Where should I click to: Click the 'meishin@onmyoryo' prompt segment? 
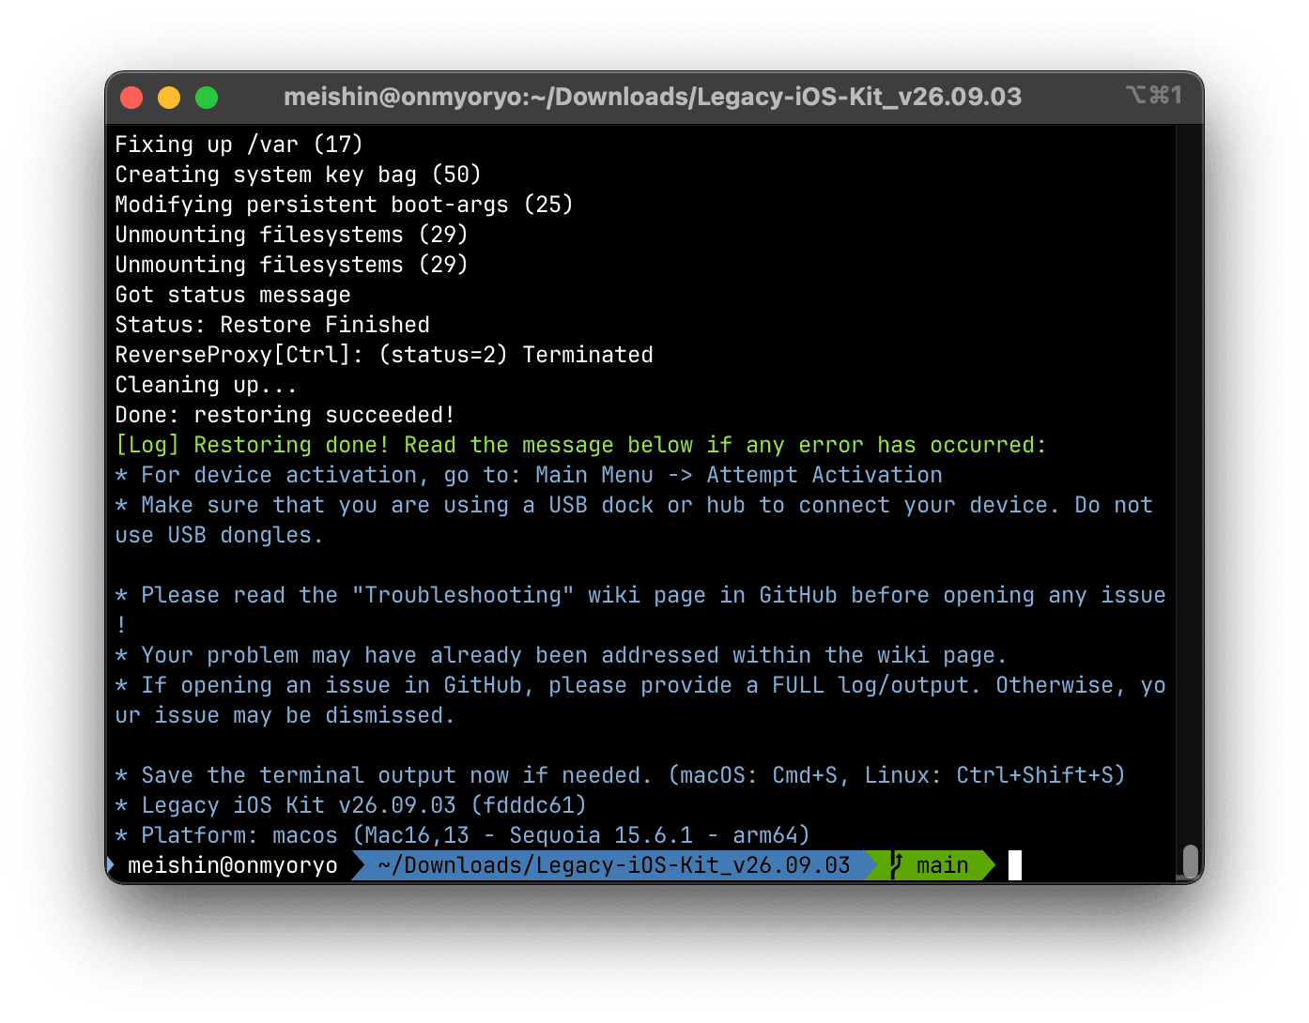pyautogui.click(x=233, y=864)
